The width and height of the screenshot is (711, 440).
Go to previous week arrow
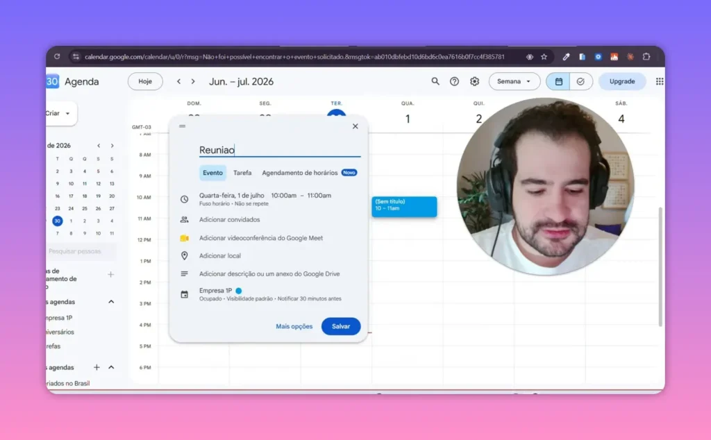click(178, 82)
